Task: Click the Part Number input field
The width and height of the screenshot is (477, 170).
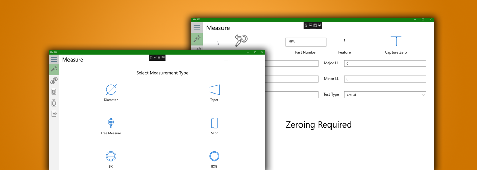Action: tap(306, 42)
